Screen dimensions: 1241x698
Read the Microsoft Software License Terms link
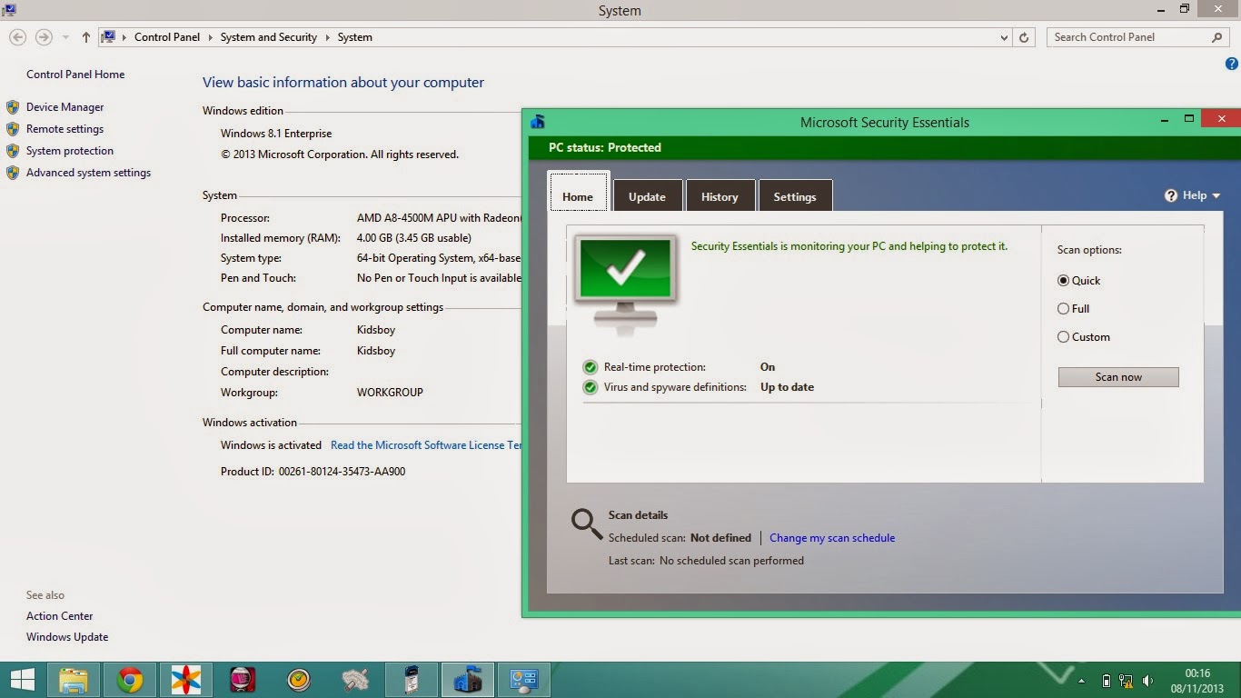[426, 445]
